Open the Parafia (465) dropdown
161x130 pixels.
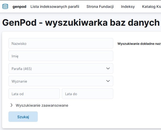(x=58, y=68)
